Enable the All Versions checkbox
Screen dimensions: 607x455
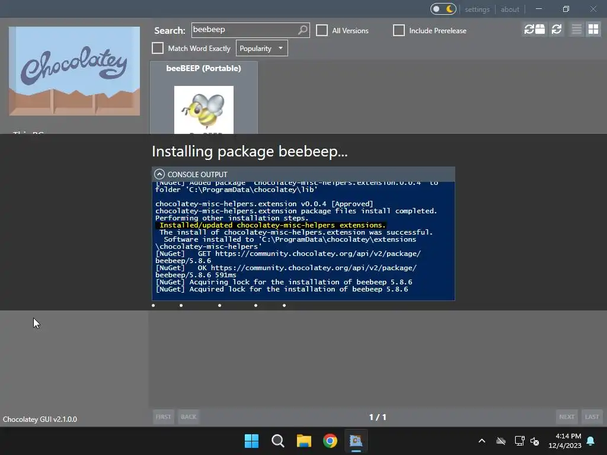click(322, 30)
